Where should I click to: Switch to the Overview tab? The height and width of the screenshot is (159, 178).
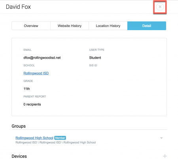pos(31,26)
